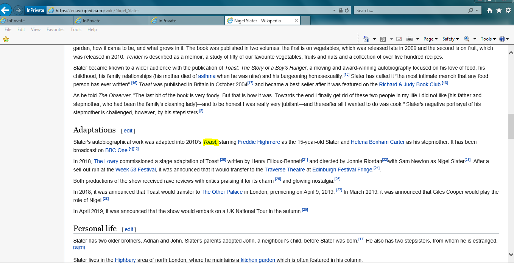This screenshot has width=514, height=263.
Task: Open the Week 53 Festival link
Action: pos(136,170)
